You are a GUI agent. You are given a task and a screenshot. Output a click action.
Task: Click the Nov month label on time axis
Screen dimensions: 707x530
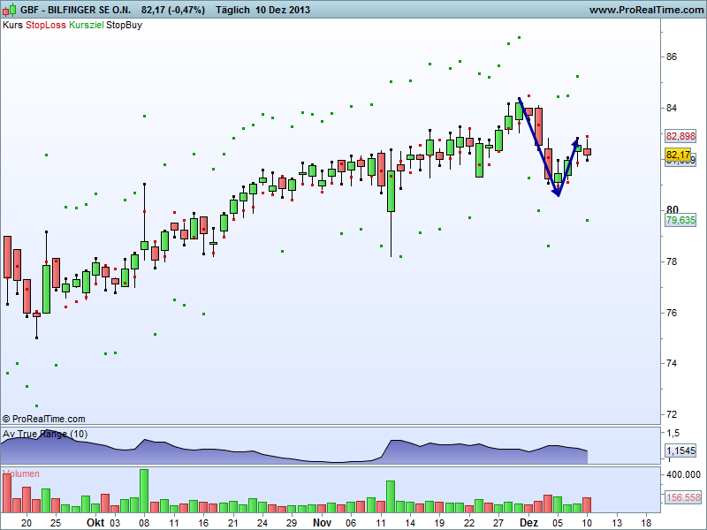322,523
